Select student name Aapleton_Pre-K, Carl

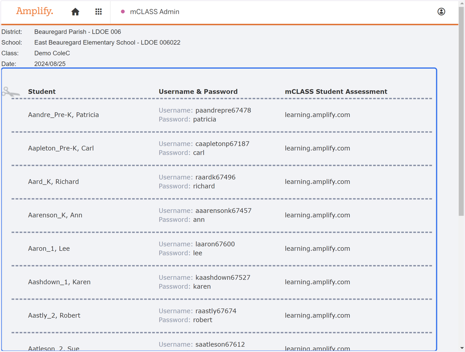coord(61,148)
